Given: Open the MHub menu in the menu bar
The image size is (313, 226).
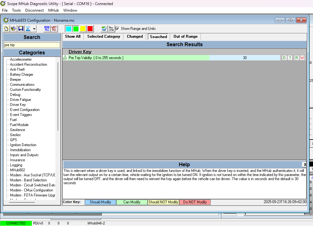Looking at the screenshot, I should coord(54,10).
